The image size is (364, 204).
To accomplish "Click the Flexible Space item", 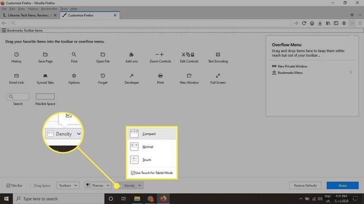I will click(45, 99).
